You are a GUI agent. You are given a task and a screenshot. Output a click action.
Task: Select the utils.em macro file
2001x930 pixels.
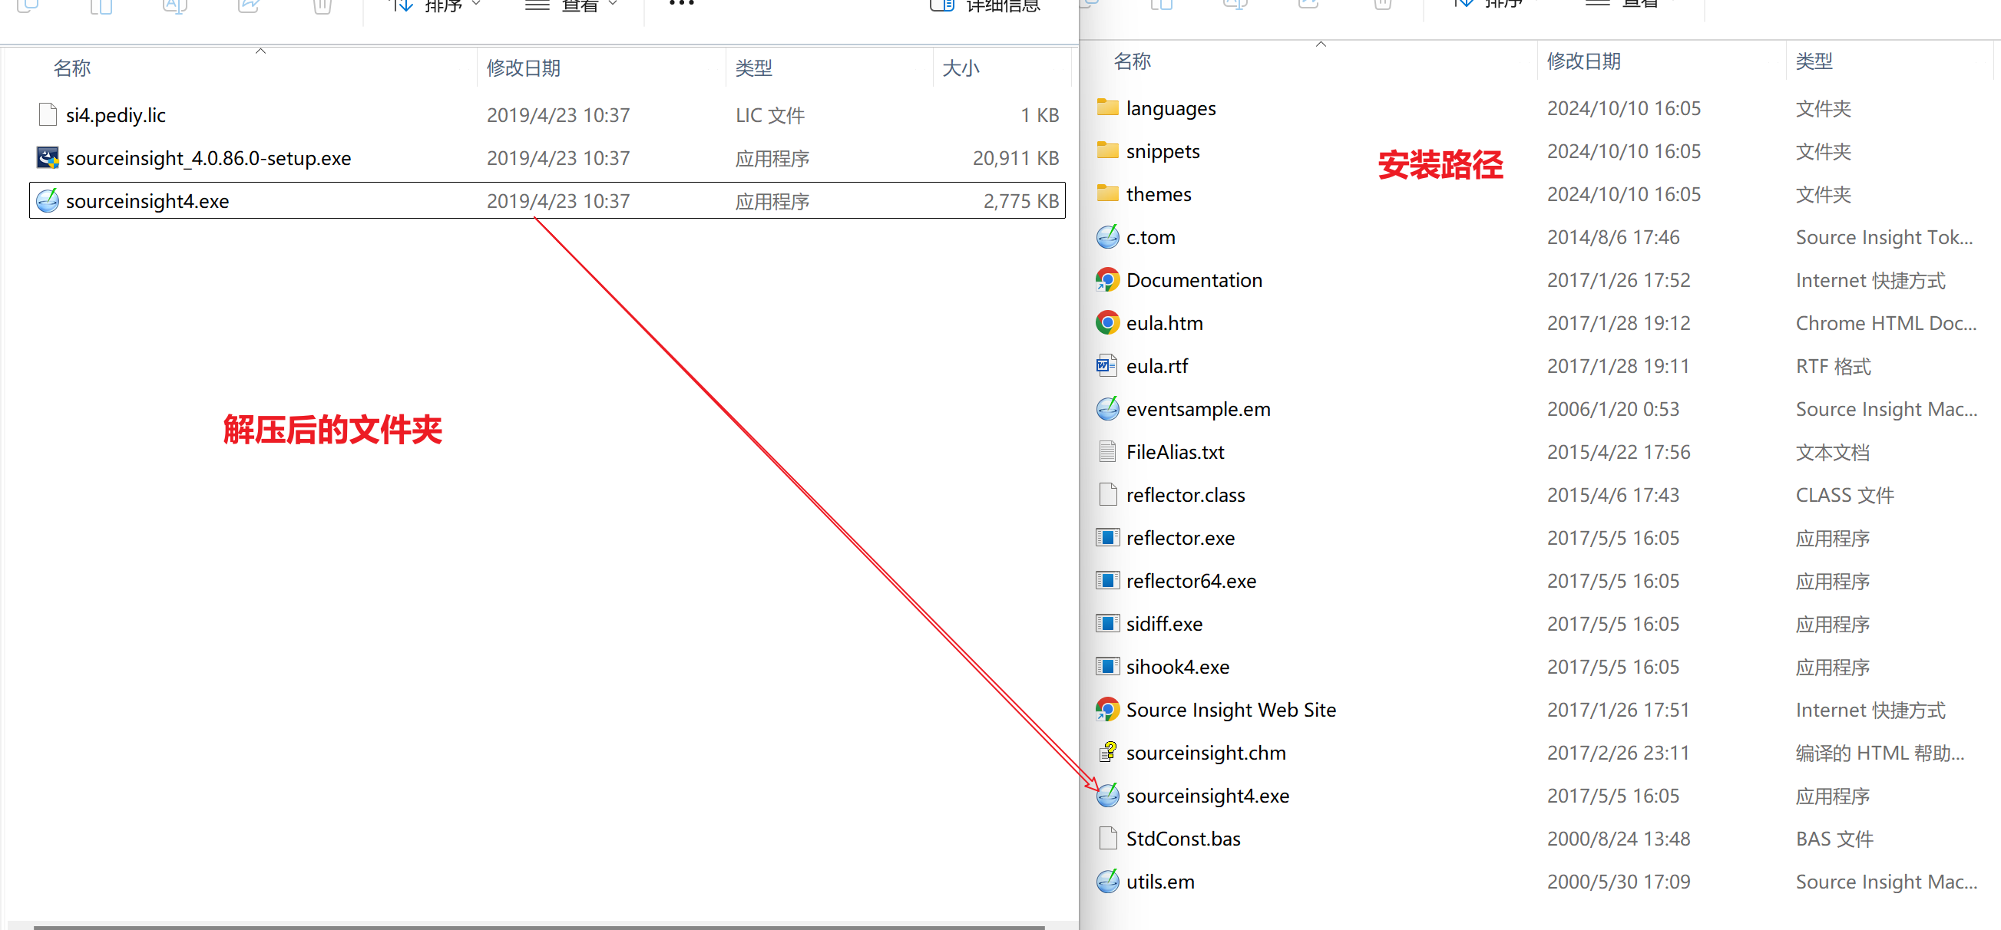1159,882
